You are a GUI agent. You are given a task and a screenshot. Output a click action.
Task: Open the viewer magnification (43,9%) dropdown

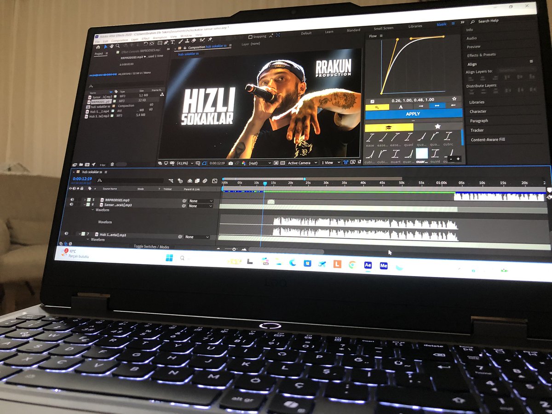(185, 163)
